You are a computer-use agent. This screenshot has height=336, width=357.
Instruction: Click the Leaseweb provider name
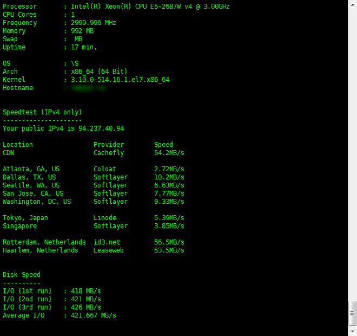click(x=108, y=250)
